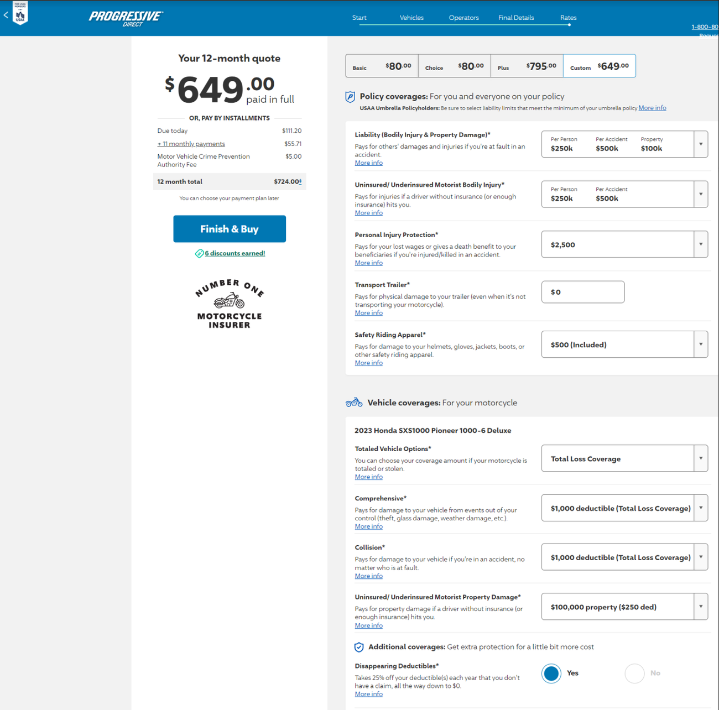Click the policy coverages shield icon
Viewport: 719px width, 710px height.
click(x=350, y=97)
